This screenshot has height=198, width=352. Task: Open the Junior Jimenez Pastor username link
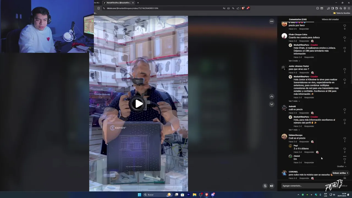(299, 66)
